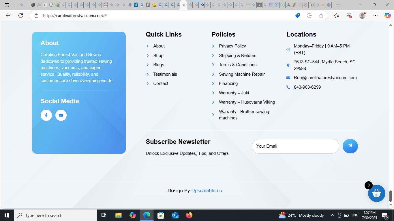Open the Privacy Policy link

pyautogui.click(x=232, y=46)
